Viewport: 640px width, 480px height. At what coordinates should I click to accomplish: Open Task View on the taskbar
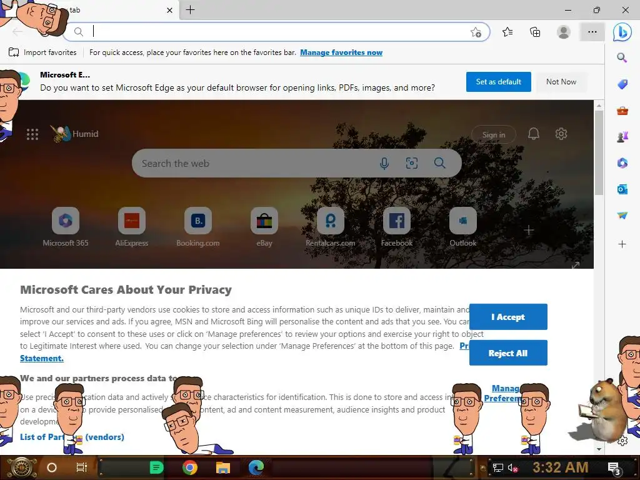[82, 467]
